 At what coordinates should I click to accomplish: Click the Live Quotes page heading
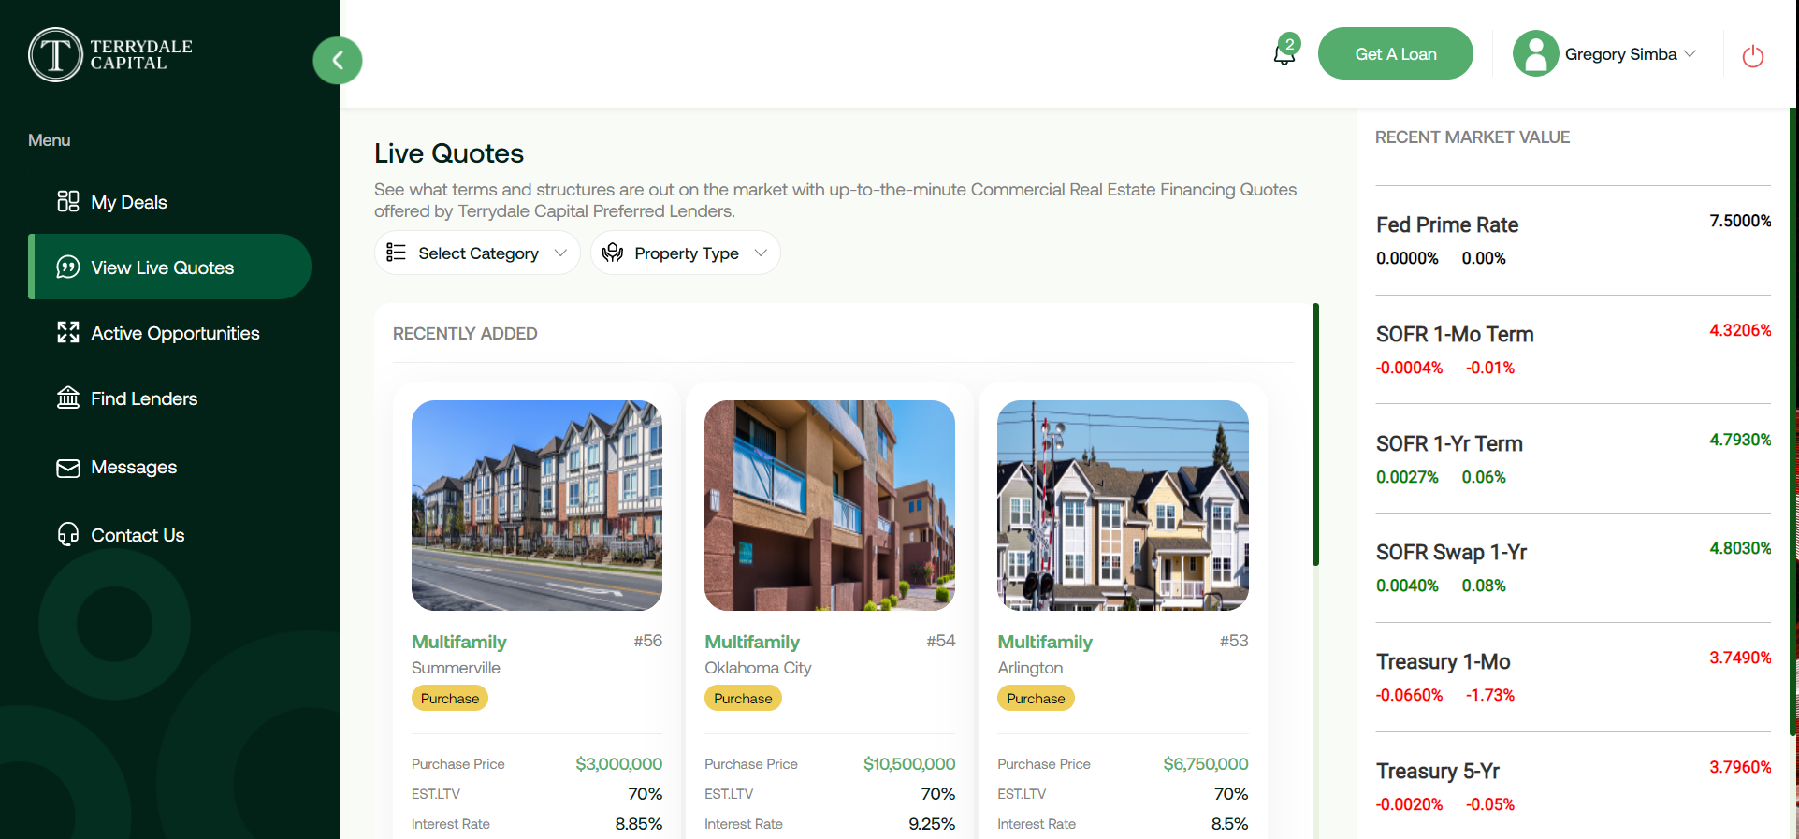point(449,153)
